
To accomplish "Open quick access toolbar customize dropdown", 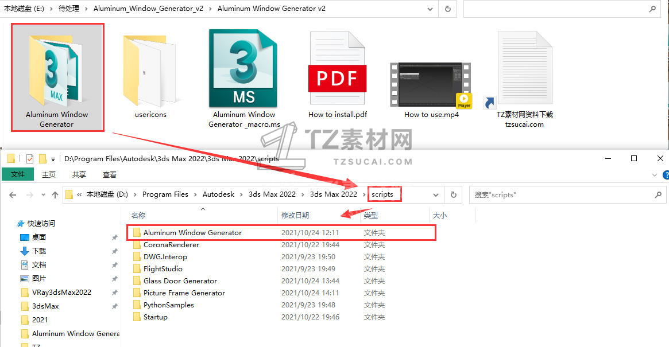I will click(x=53, y=159).
